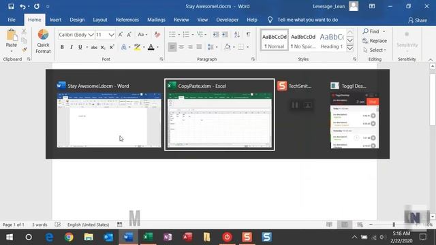Decrease paragraph indent
Screen dimensions: 436x245
[x=216, y=35]
